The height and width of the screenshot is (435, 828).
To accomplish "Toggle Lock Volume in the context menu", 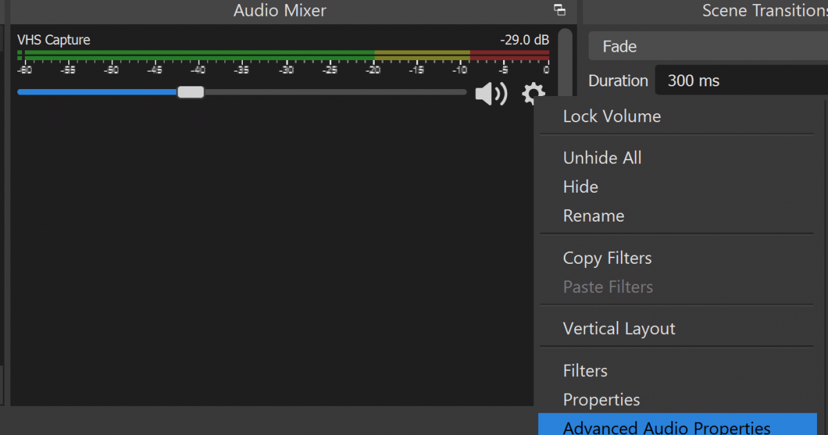I will (611, 117).
